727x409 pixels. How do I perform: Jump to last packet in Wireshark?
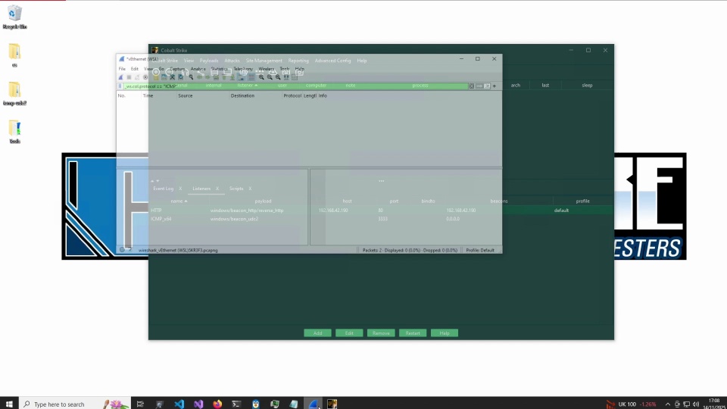pos(232,77)
